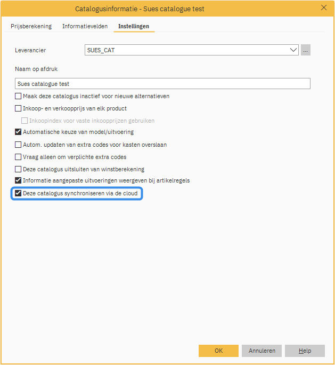Open the browse button next to Leverancier

point(305,50)
